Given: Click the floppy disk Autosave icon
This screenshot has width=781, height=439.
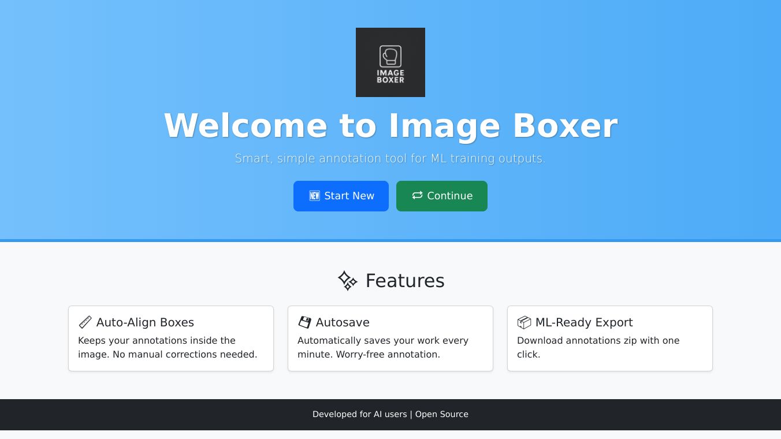Looking at the screenshot, I should tap(304, 322).
